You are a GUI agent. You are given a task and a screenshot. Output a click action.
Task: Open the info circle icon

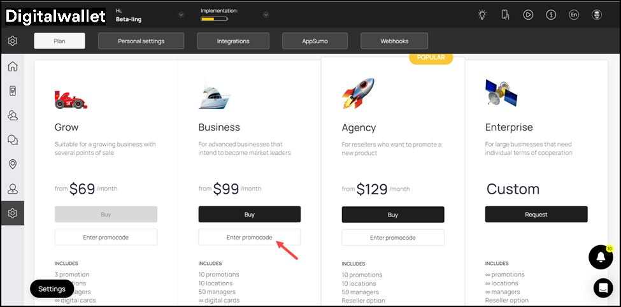point(551,15)
